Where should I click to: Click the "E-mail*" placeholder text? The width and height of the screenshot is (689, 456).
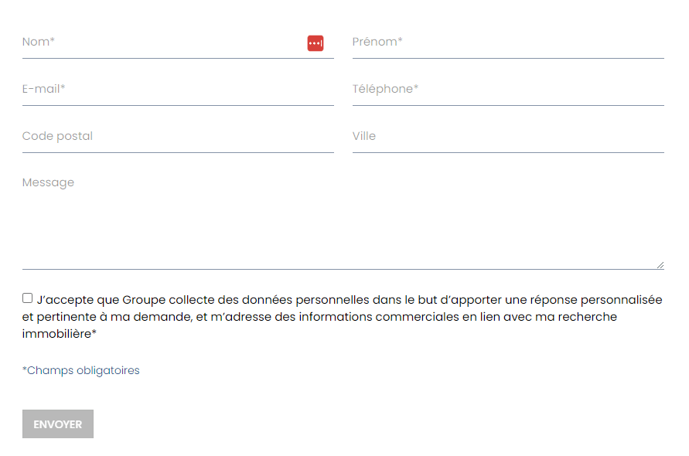[x=44, y=90]
